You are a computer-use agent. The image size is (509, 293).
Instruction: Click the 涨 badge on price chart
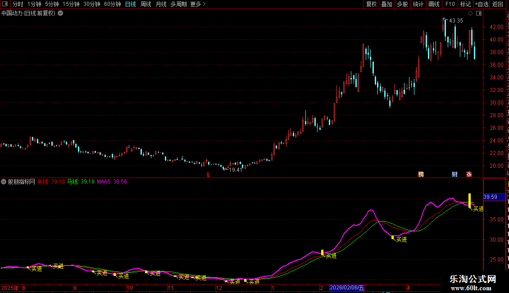[x=469, y=174]
